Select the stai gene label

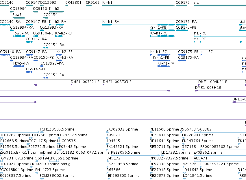(197, 3)
